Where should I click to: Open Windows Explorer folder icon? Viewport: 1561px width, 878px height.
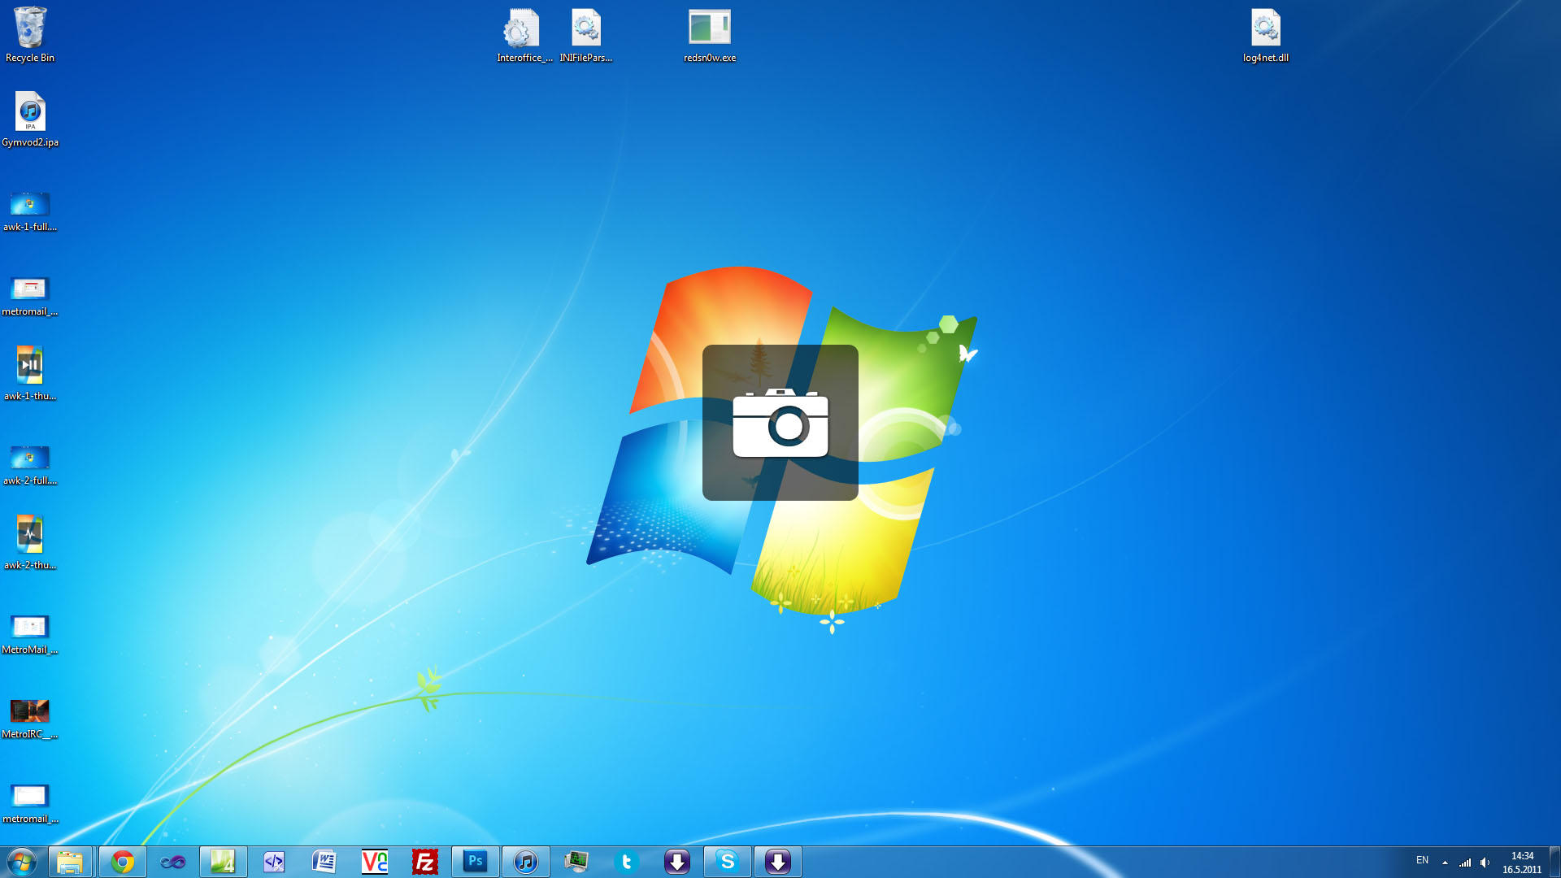[x=71, y=862]
